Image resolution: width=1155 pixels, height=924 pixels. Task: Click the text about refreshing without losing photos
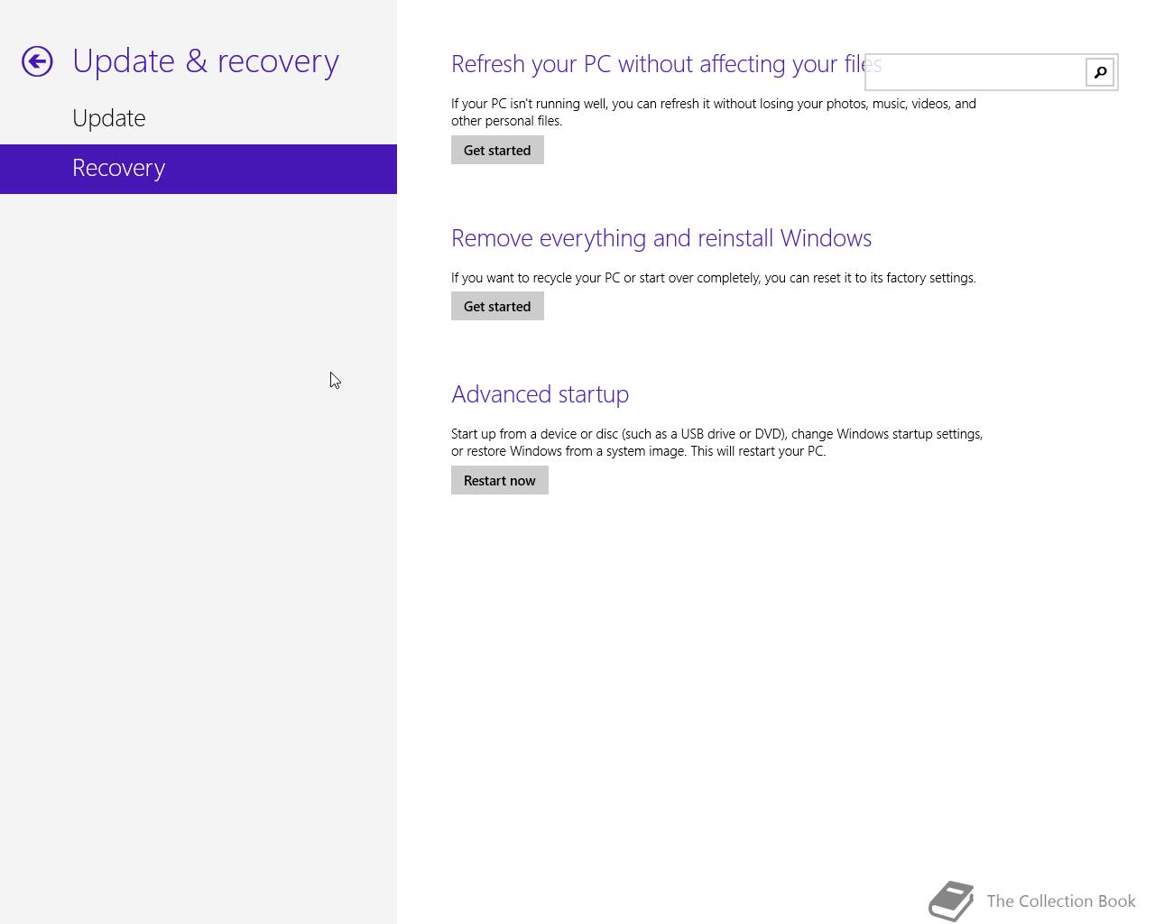pos(714,112)
